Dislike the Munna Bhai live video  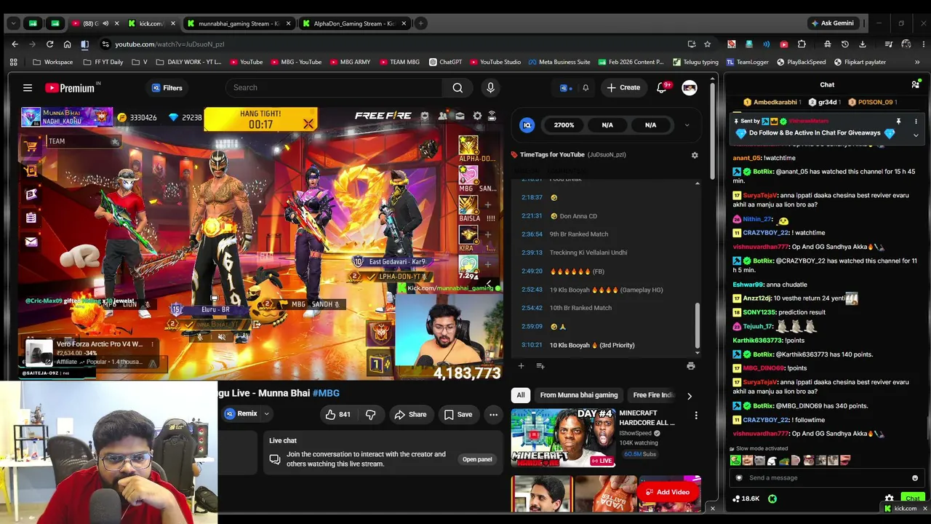(370, 414)
